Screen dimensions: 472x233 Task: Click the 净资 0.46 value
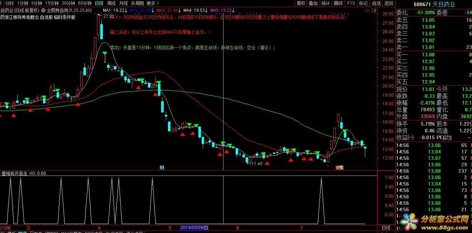pos(430,131)
